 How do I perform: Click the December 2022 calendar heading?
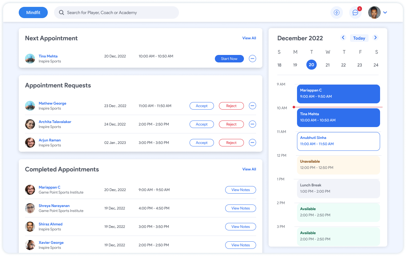pos(300,38)
